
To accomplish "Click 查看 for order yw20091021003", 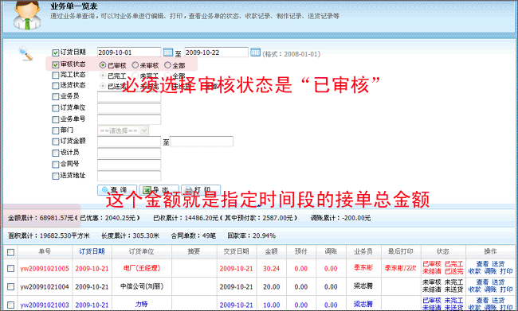I will click(x=482, y=301).
